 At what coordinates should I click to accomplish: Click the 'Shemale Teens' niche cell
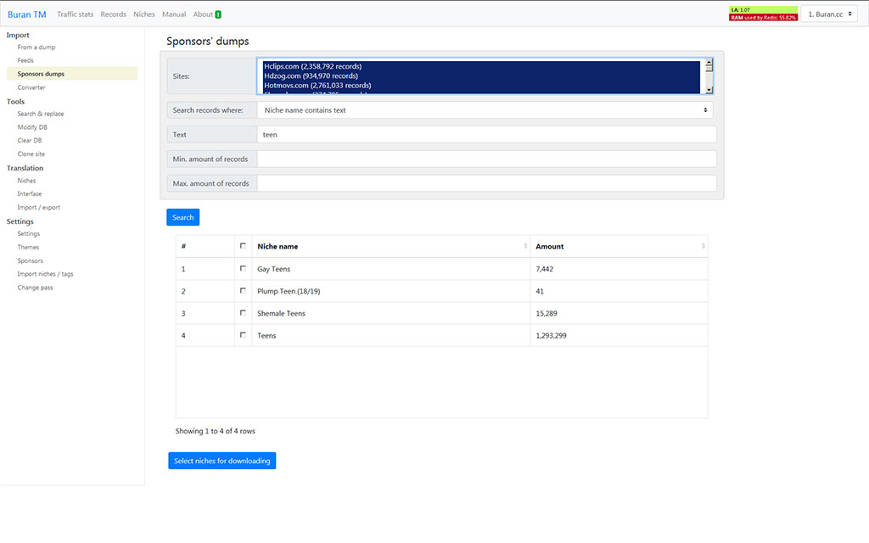pos(390,313)
